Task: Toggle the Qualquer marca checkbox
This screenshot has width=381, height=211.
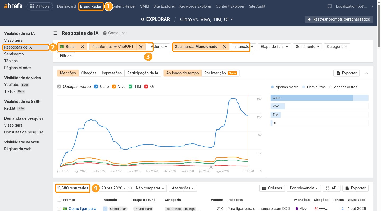Action: click(x=59, y=87)
